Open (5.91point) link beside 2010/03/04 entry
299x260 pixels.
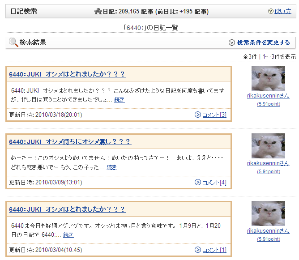[269, 239]
